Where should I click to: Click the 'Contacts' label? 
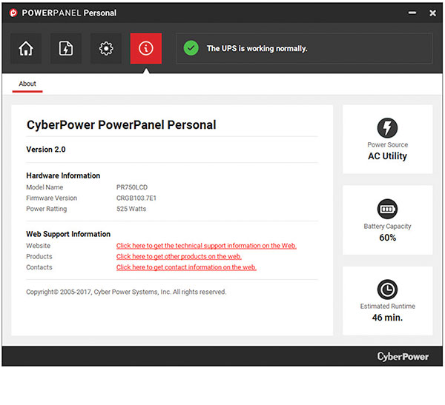pos(39,267)
